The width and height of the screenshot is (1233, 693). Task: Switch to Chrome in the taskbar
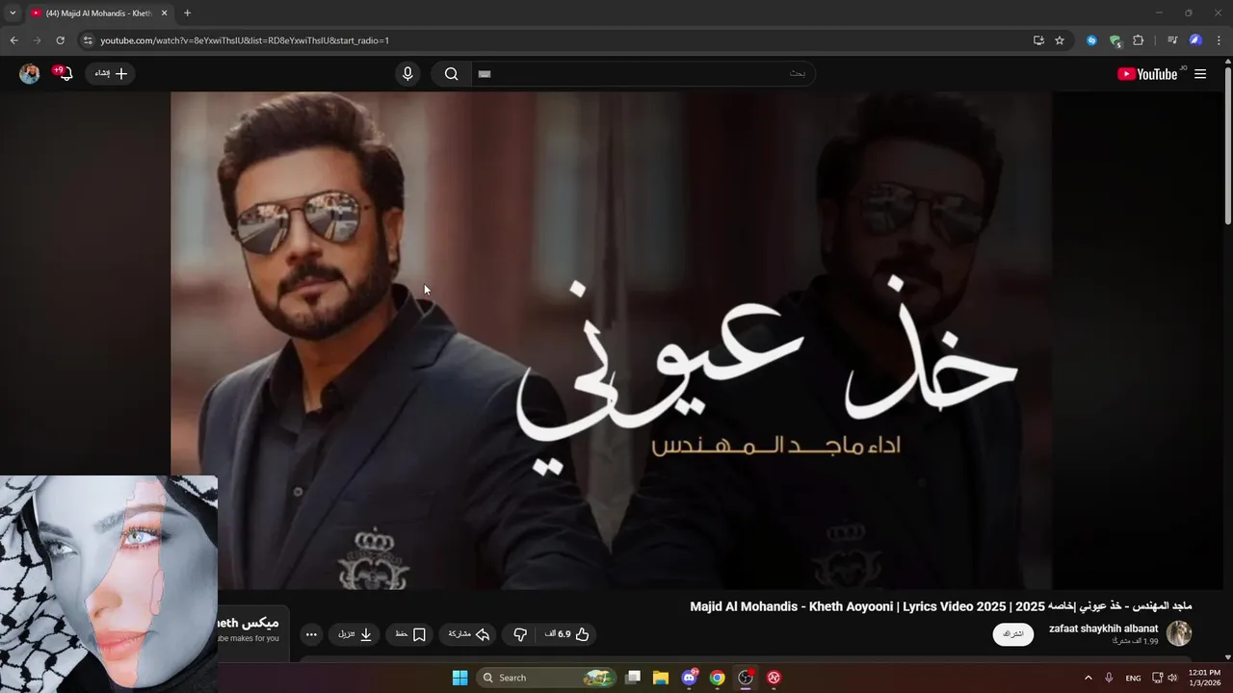(x=718, y=678)
